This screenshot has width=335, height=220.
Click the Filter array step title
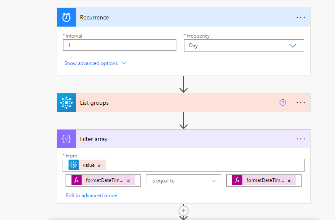click(94, 139)
